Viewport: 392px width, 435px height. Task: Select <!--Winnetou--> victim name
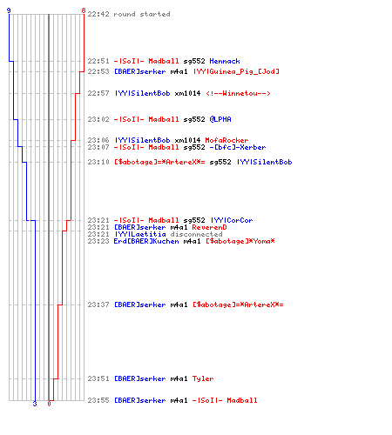pos(238,93)
